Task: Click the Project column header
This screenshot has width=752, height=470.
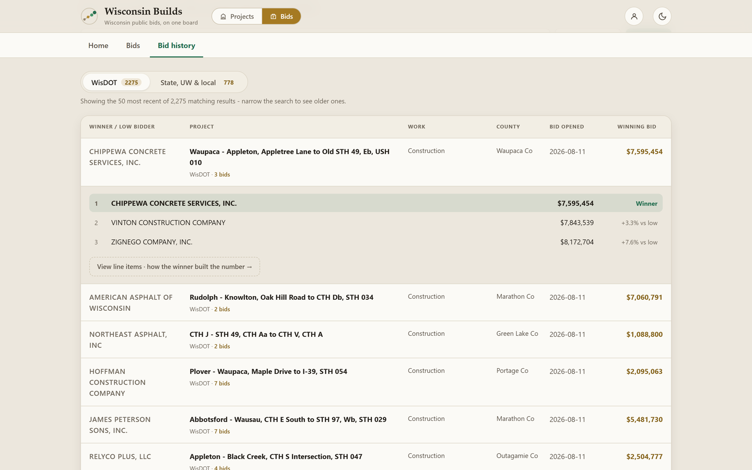Action: pos(202,127)
